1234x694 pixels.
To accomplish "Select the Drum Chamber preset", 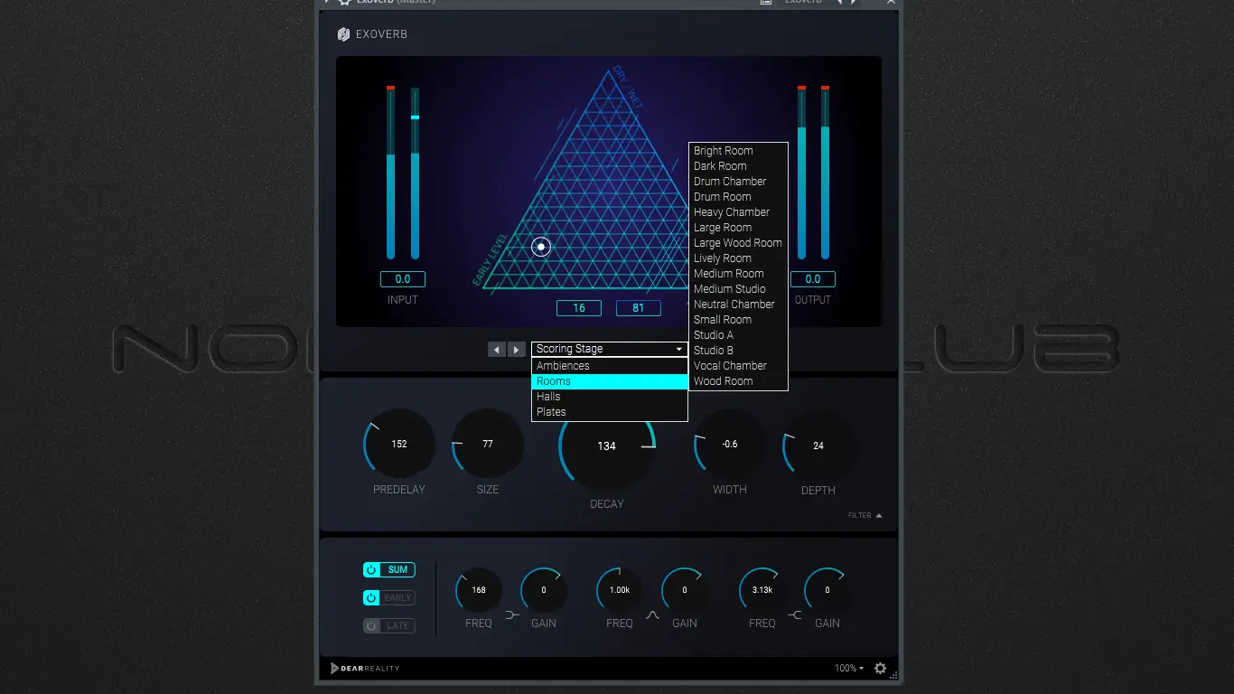I will pos(738,182).
